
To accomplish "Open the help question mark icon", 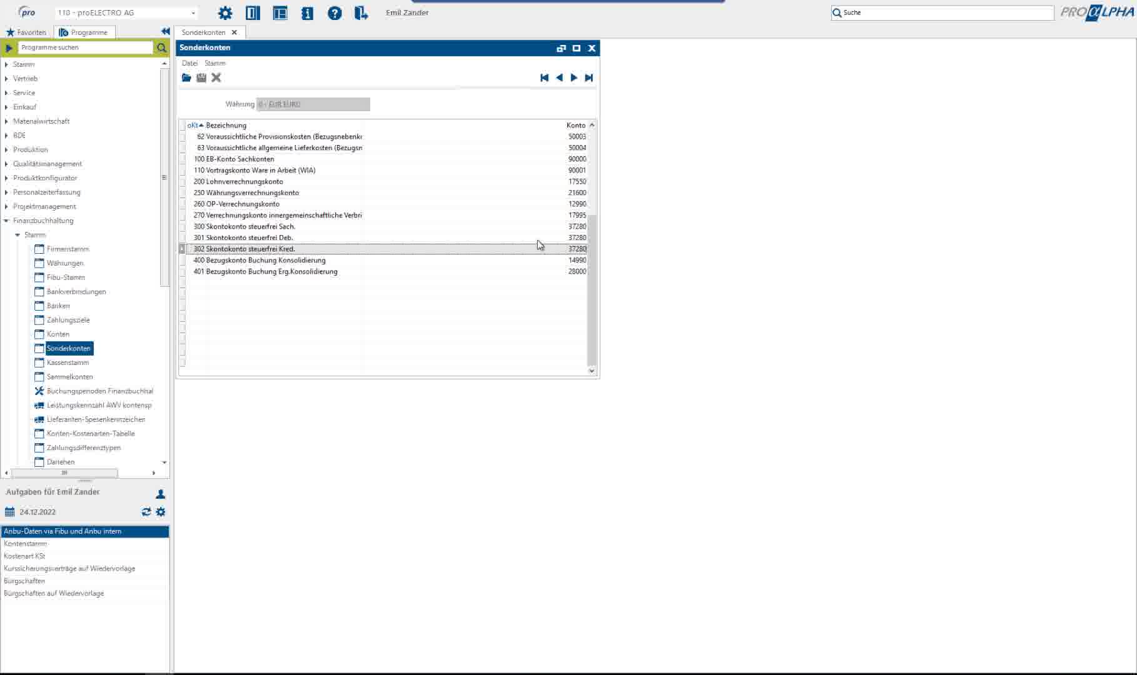I will point(335,13).
